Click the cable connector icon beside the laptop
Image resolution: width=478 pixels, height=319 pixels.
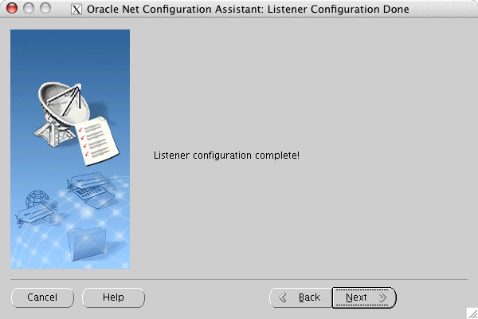coord(71,183)
